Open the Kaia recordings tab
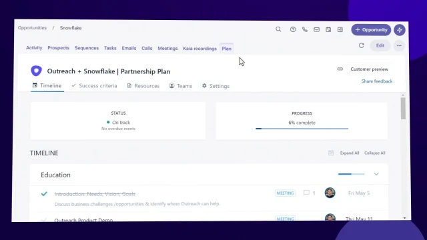The image size is (427, 240). tap(199, 49)
